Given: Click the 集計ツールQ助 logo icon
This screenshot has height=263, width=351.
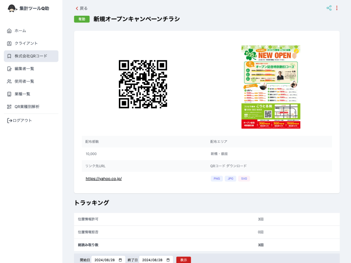Looking at the screenshot, I should [12, 8].
